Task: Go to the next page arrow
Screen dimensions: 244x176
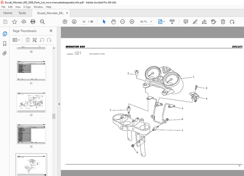Action: (x=74, y=22)
